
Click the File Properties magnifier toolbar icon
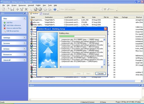click(30, 9)
